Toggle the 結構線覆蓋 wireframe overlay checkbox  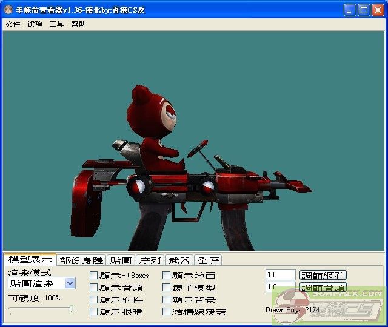167,312
